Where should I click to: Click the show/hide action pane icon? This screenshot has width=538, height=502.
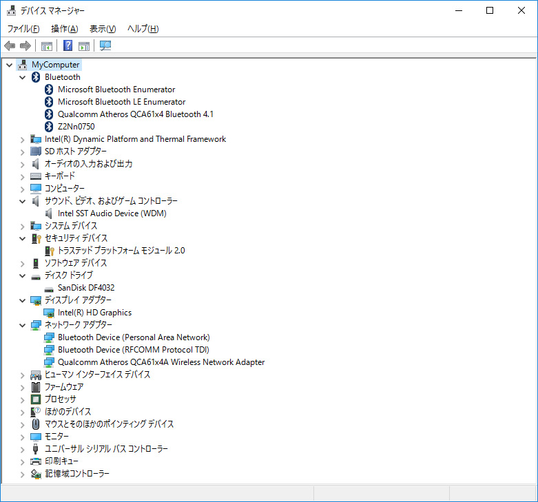(x=84, y=46)
